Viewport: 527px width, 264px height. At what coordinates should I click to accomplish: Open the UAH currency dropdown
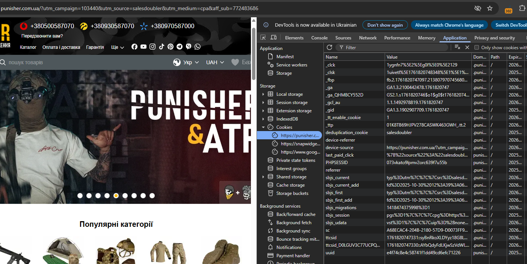(x=215, y=62)
